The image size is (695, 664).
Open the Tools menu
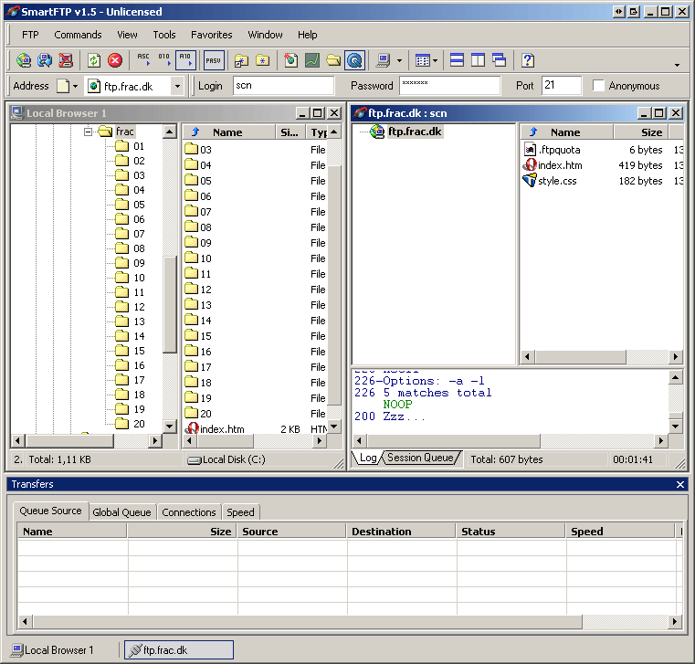(x=164, y=35)
